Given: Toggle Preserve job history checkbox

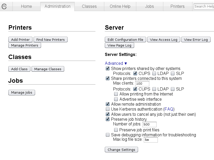Looking at the screenshot, I should tap(108, 119).
